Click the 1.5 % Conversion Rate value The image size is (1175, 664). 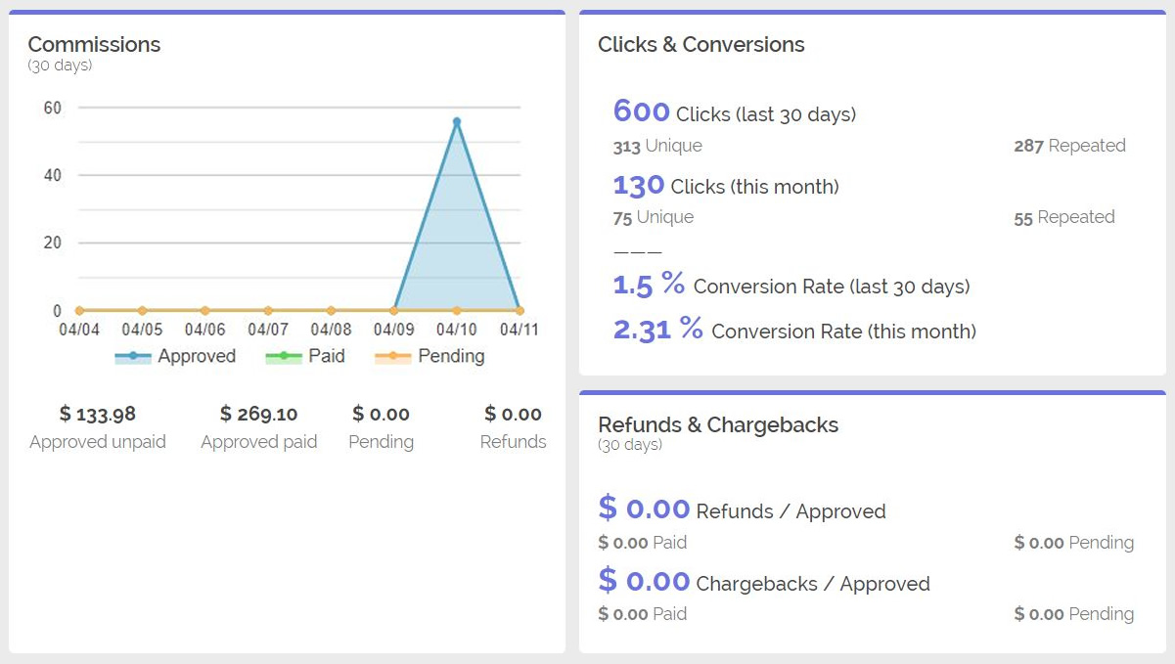(649, 285)
